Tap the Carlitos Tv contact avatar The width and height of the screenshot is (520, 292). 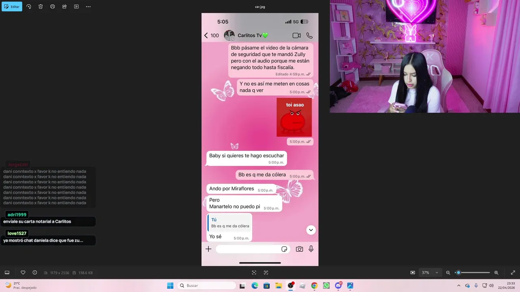(229, 35)
